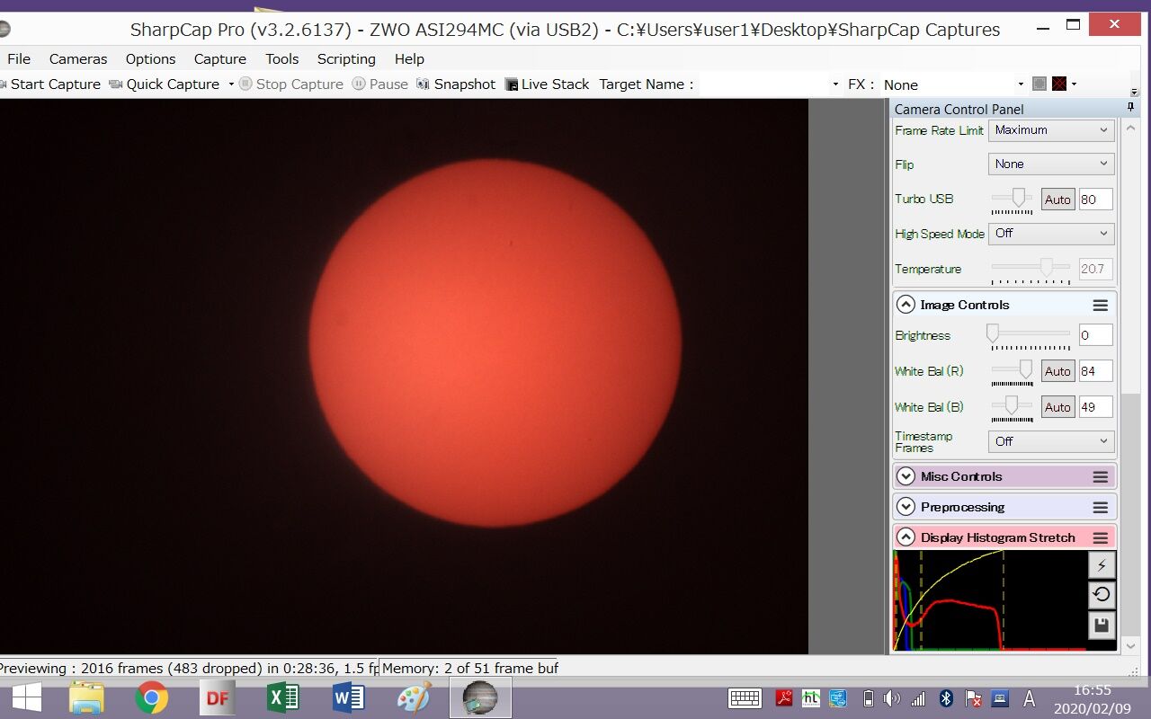
Task: Collapse the Image Controls section
Action: (906, 305)
